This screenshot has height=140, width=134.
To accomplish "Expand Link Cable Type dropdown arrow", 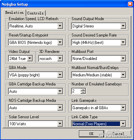I will [123, 124].
